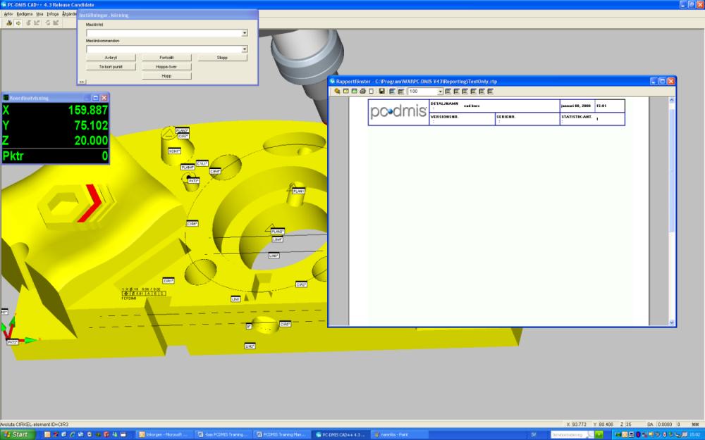Viewport: 705px width, 440px height.
Task: Click the magnifier icon starting the Rapportfönster toolbar
Action: (x=337, y=91)
